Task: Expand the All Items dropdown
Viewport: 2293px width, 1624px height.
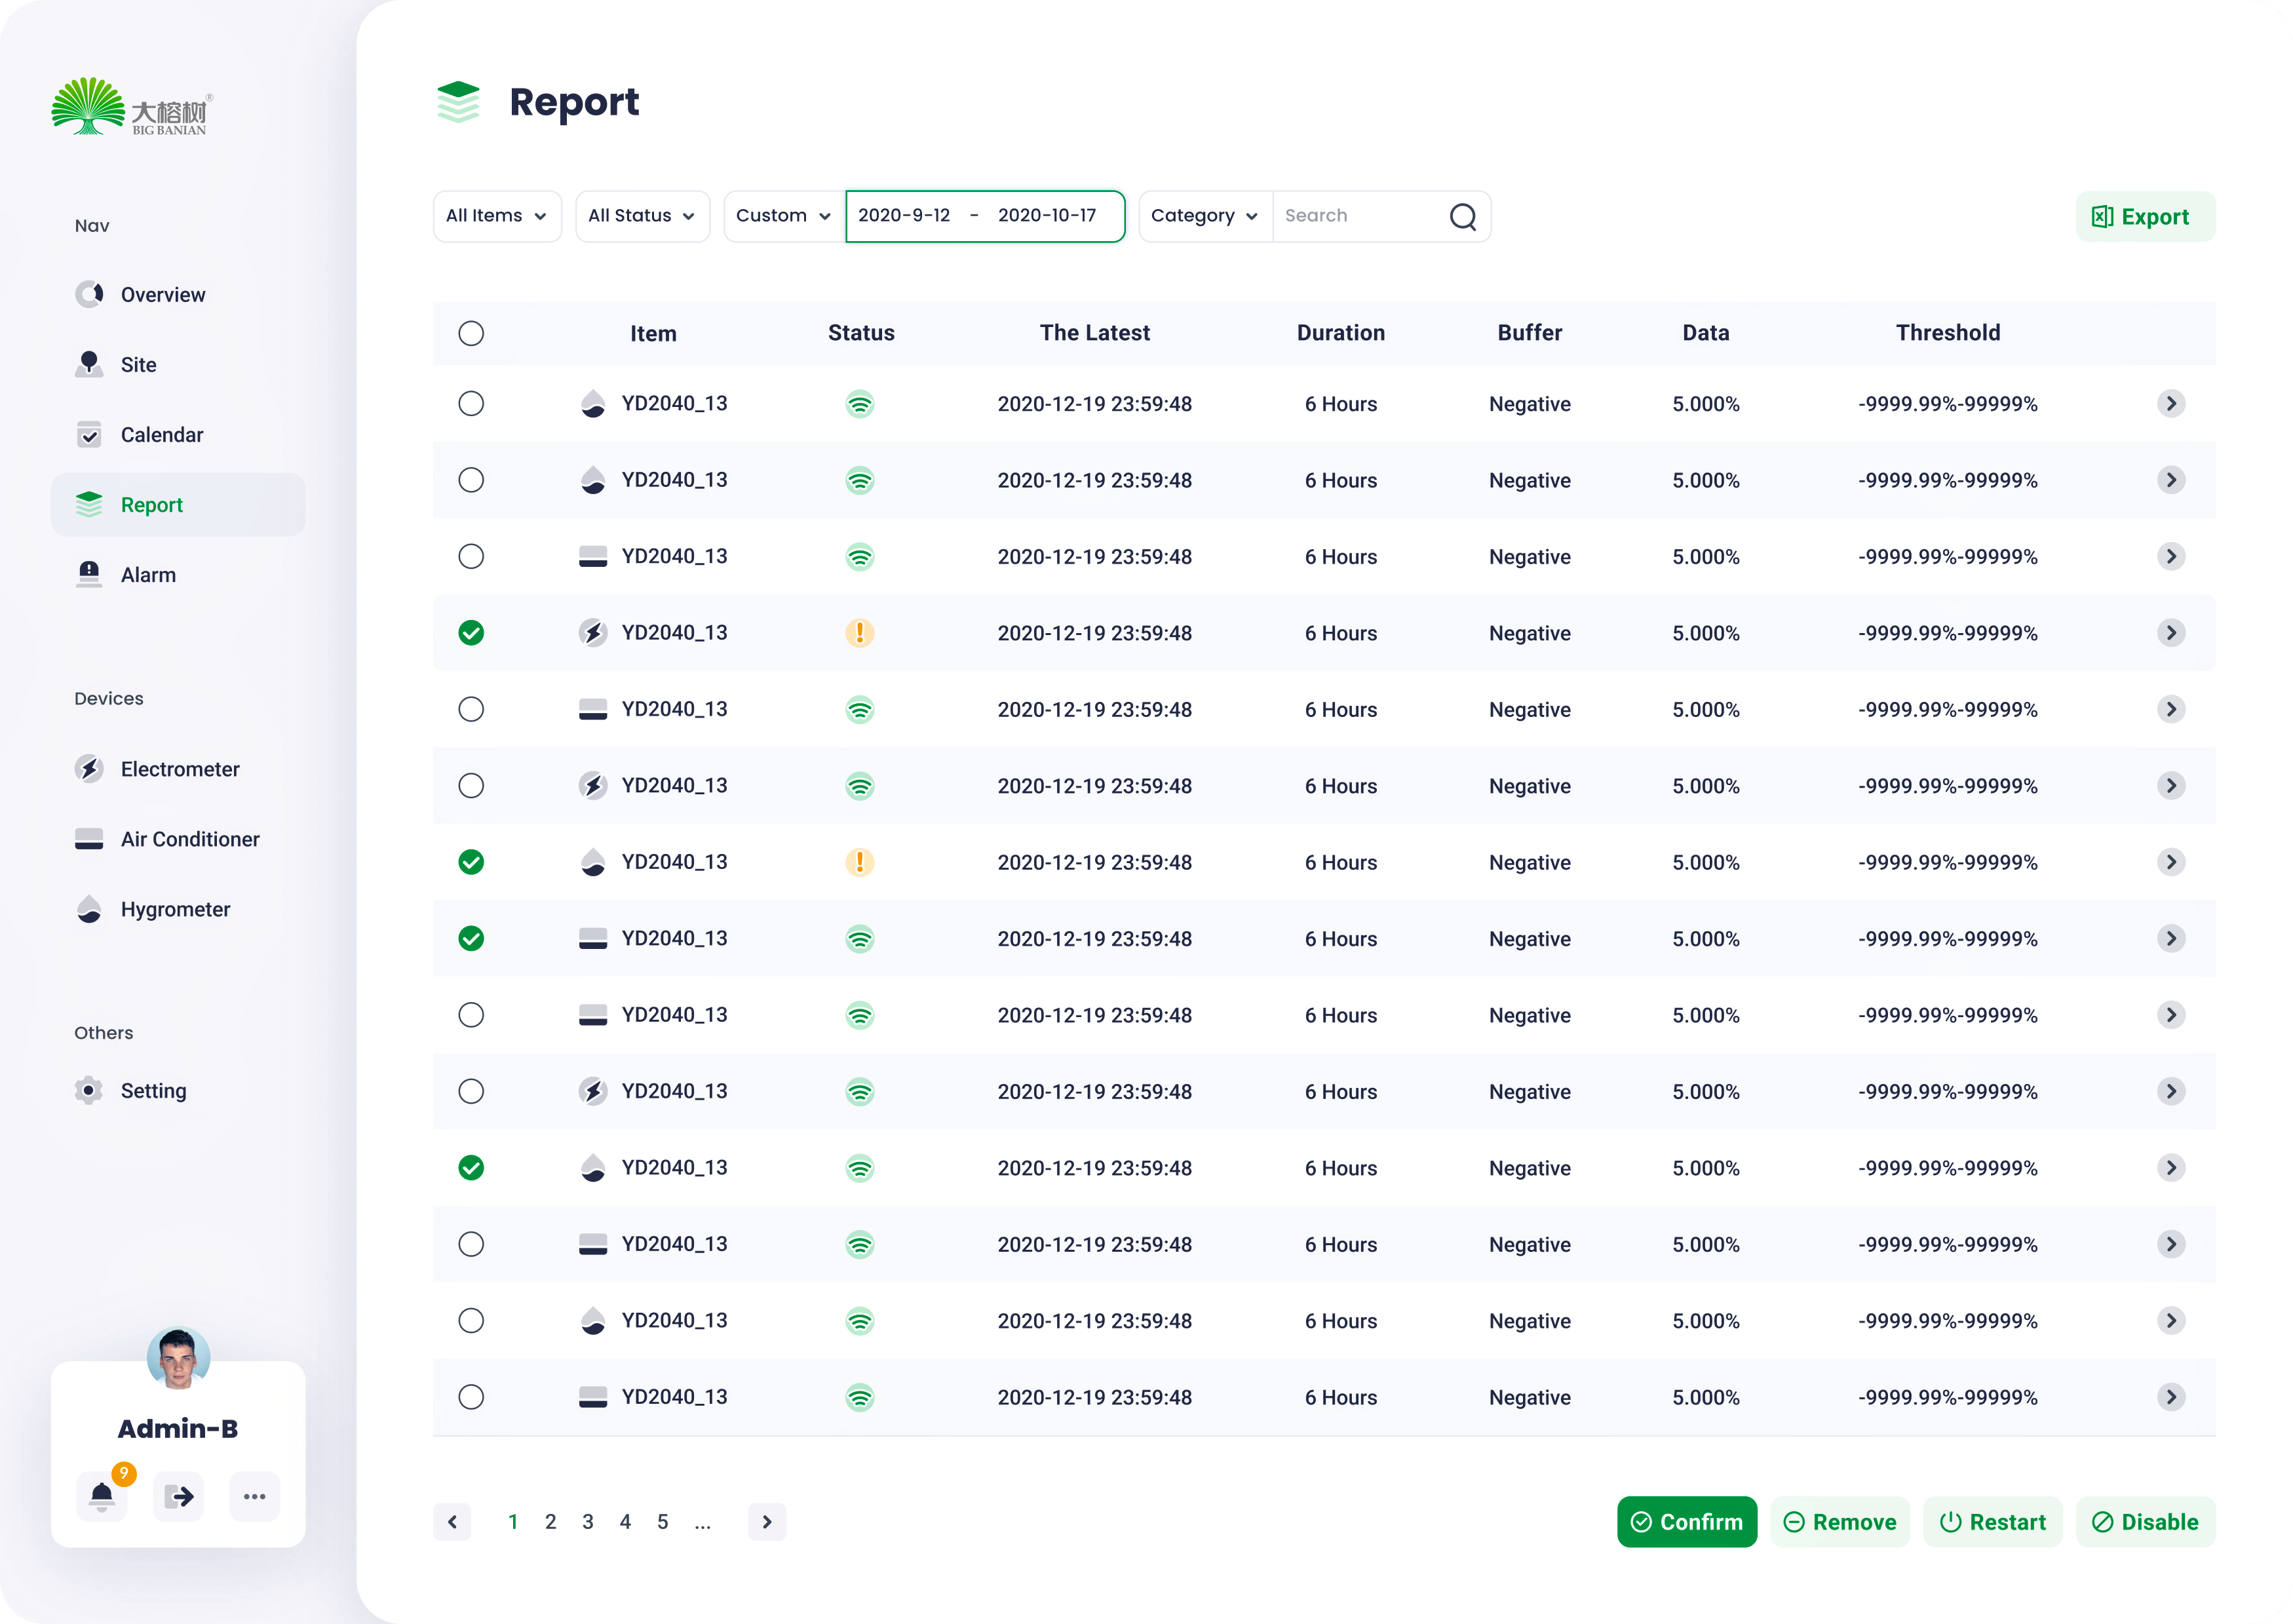Action: tap(497, 216)
